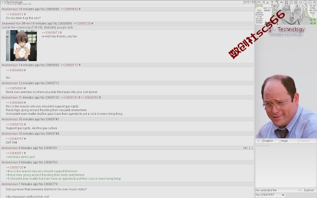Screen dimensions: 317x198
Task: Follow quote link >>33648871 in post 33650761
Action: [x=14, y=153]
